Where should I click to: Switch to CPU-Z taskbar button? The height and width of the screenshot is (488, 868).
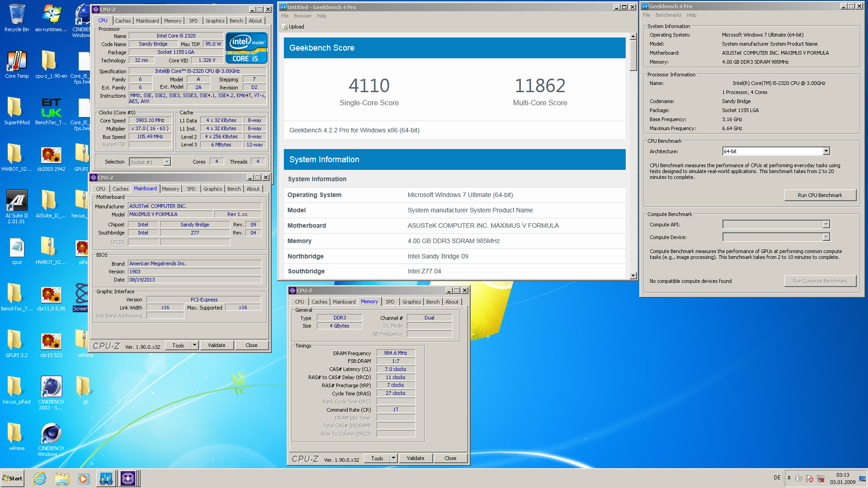point(128,479)
